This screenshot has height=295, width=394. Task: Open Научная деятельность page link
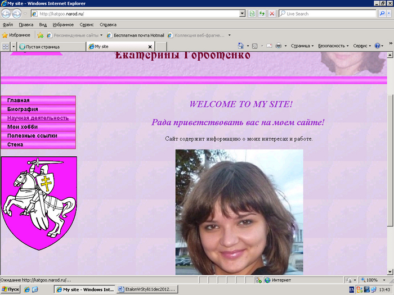(38, 118)
